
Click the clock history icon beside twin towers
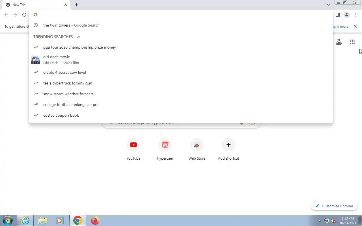coord(36,25)
